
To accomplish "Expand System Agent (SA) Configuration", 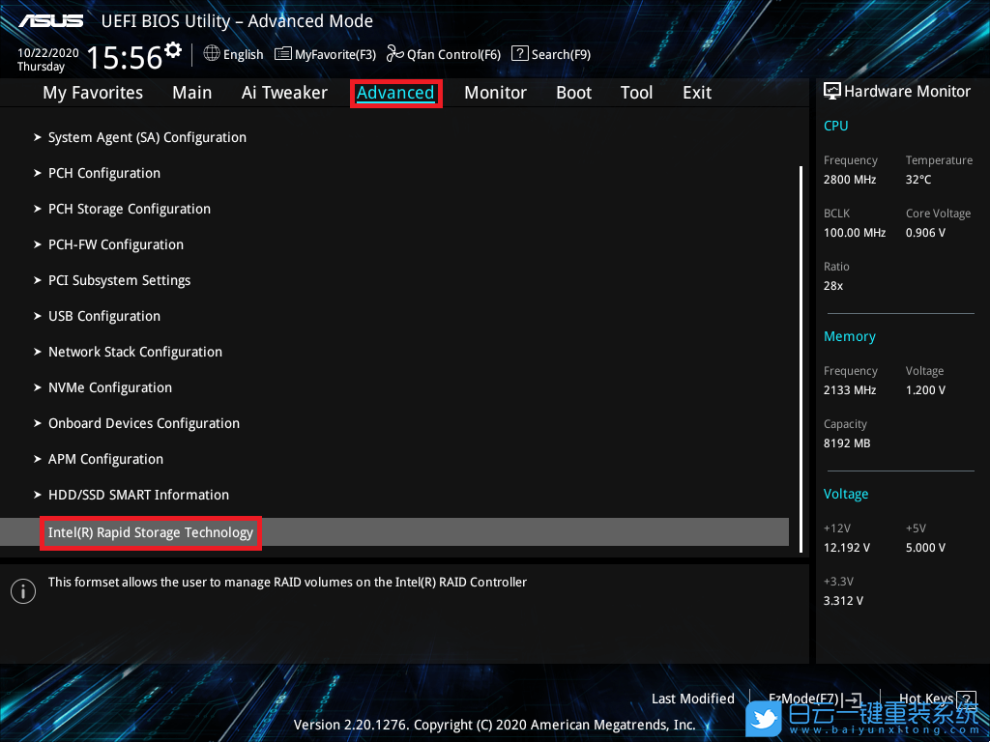I will (x=147, y=137).
